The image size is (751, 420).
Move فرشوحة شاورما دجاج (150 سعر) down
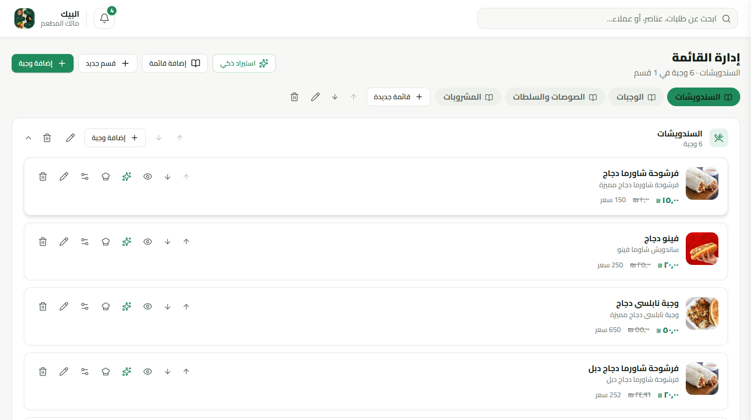pyautogui.click(x=168, y=176)
